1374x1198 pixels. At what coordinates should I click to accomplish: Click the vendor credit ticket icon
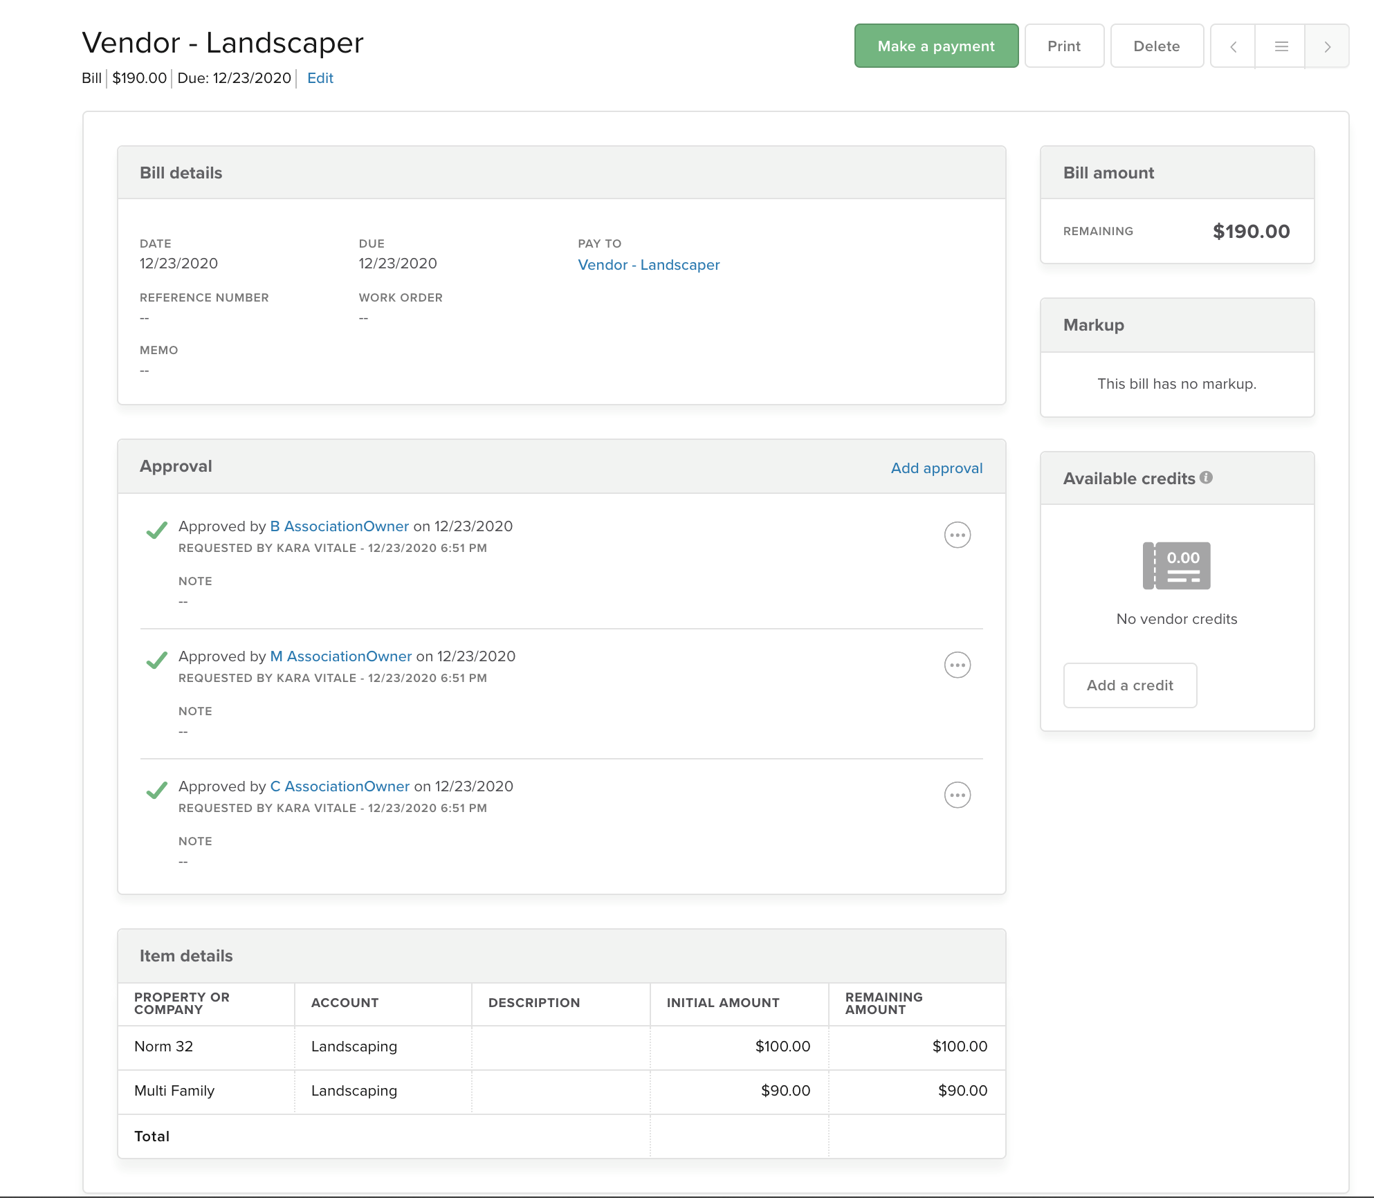[1177, 566]
